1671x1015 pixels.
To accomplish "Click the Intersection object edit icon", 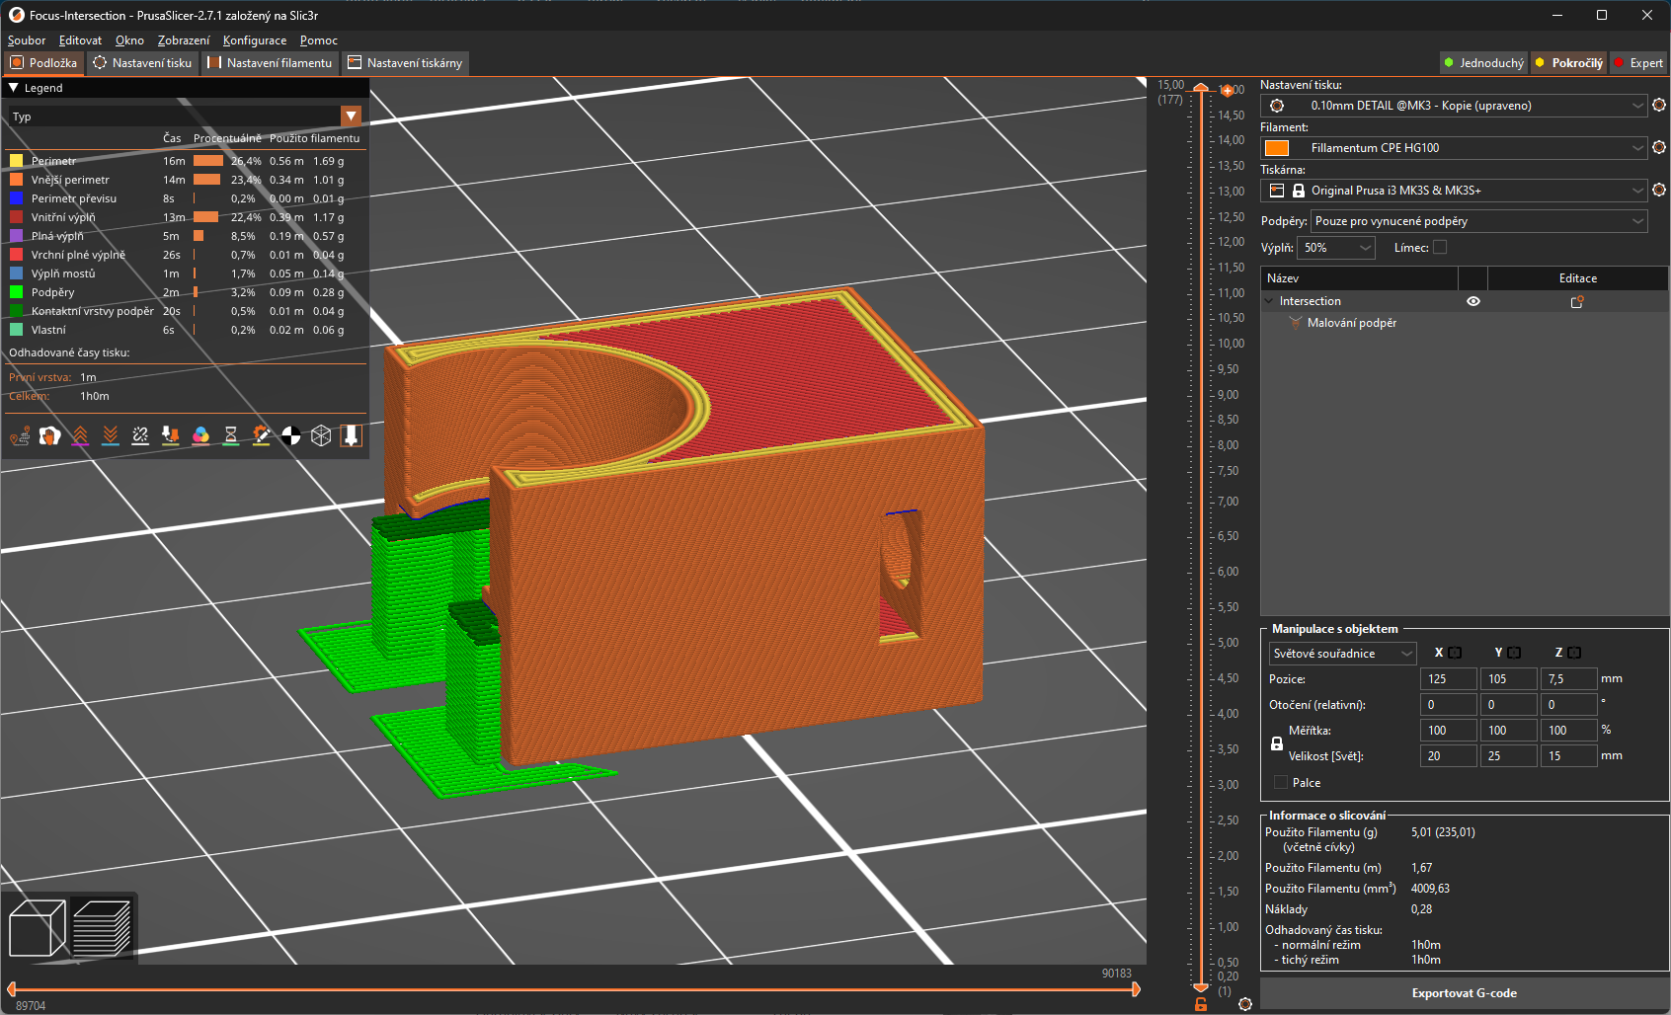I will [1577, 302].
